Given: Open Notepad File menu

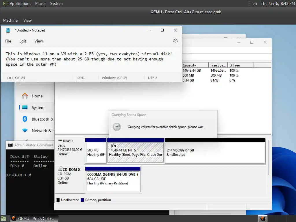Looking at the screenshot, I should click(8, 41).
